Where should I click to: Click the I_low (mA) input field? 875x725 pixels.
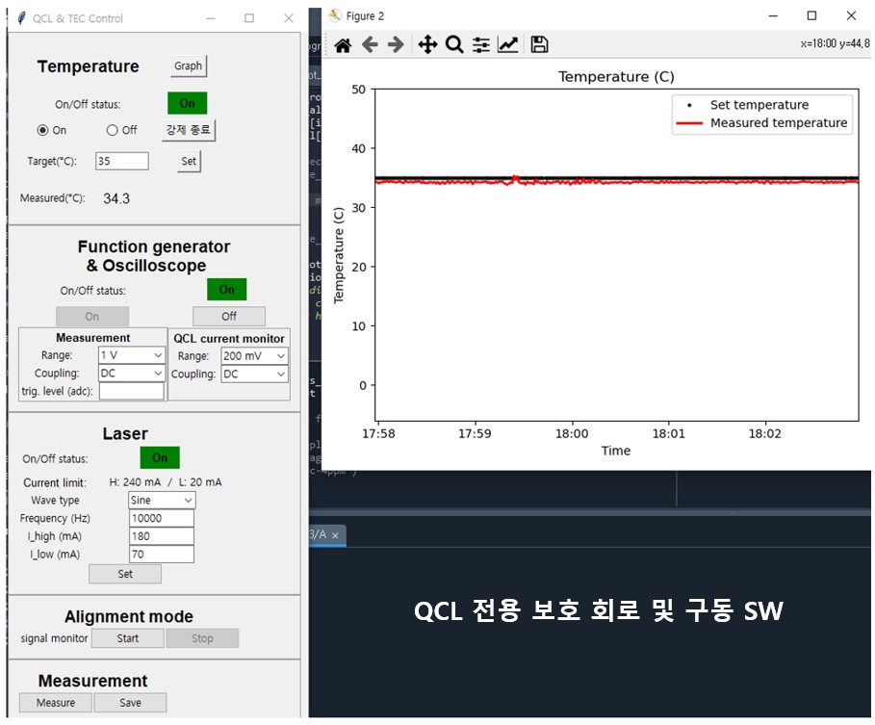pyautogui.click(x=162, y=555)
